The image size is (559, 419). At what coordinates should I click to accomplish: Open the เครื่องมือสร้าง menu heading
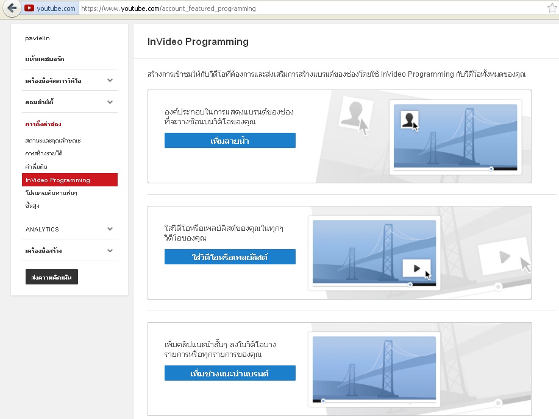43,251
